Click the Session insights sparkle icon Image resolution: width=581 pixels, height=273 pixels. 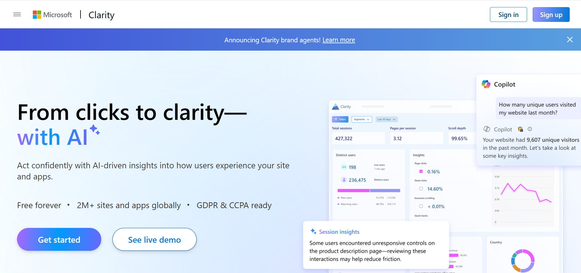click(313, 231)
